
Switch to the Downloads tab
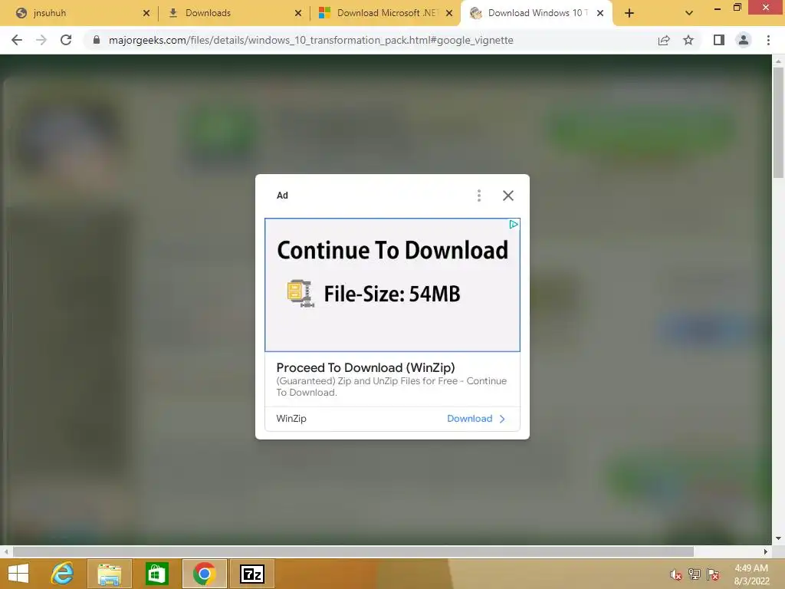(233, 13)
